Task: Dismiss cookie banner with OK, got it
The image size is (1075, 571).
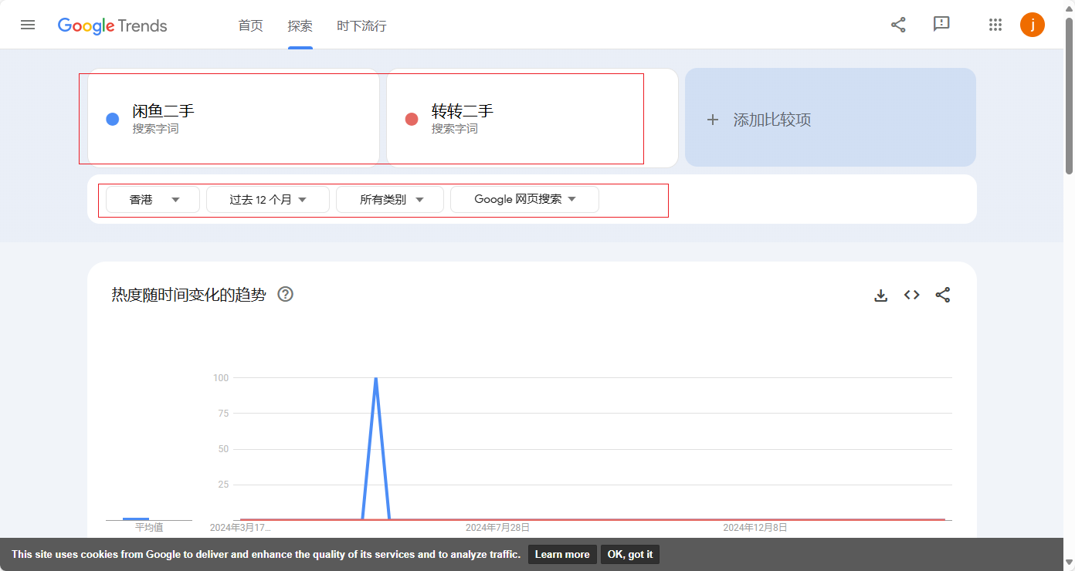Action: pos(630,554)
